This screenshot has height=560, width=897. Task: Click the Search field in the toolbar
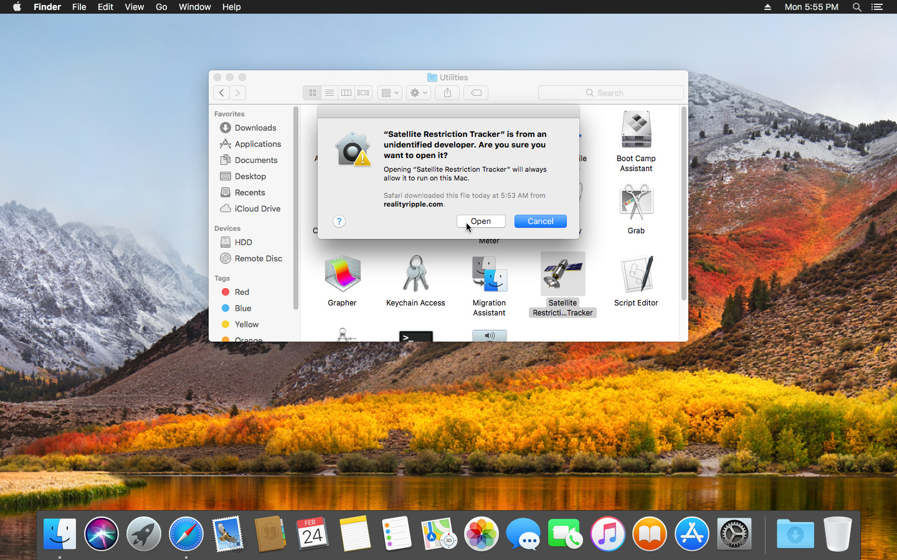610,92
